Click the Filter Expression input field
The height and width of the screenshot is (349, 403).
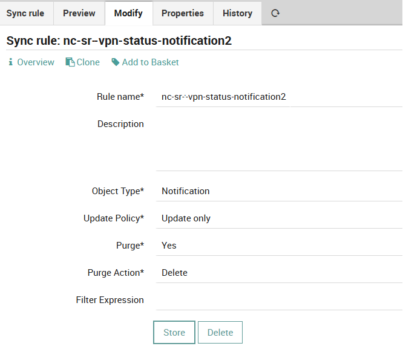tap(278, 300)
